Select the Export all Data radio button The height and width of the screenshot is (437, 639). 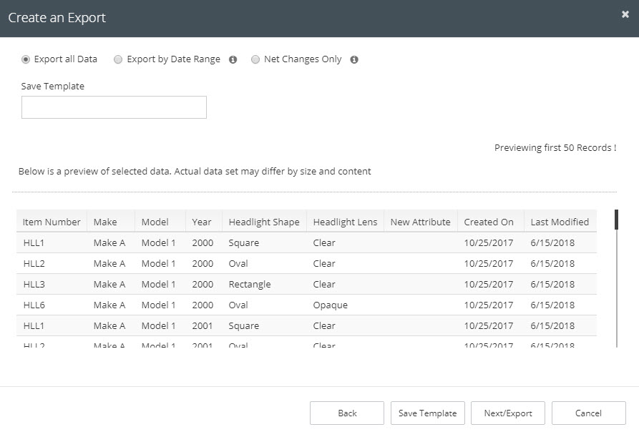26,59
